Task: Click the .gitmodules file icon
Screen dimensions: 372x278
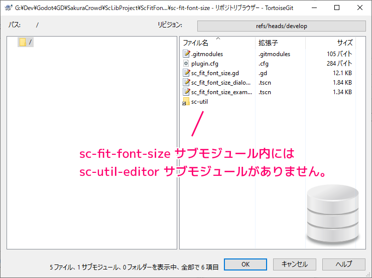Action: click(186, 54)
